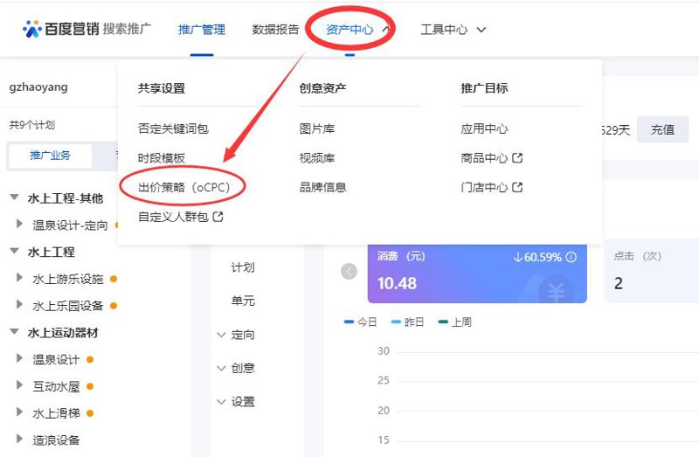Expand the 定向 section chevron
The height and width of the screenshot is (457, 699).
[221, 335]
